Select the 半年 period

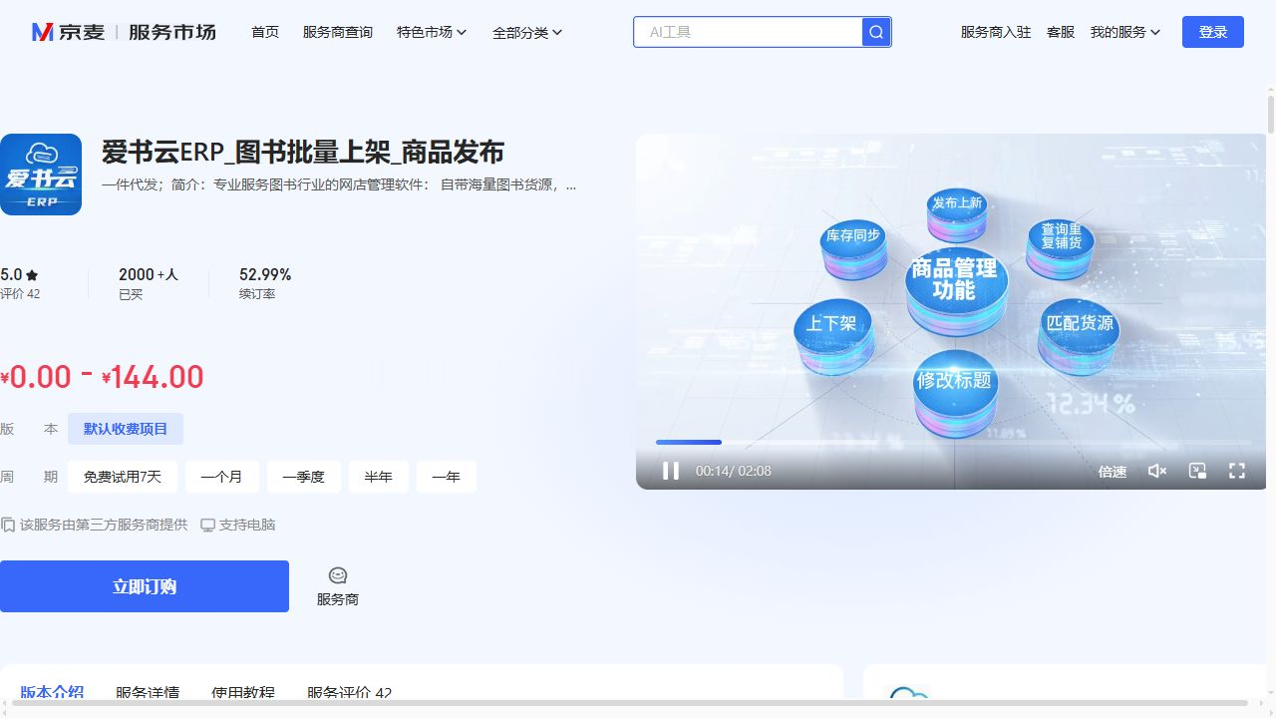point(378,477)
